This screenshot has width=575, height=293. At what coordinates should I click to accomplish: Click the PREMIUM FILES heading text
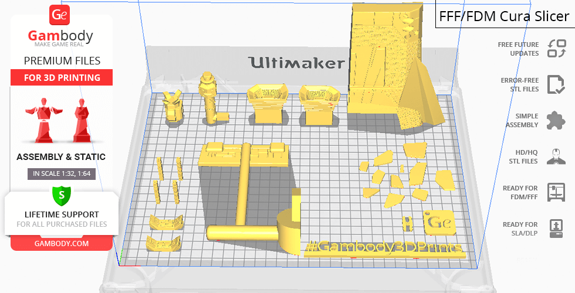coord(62,60)
